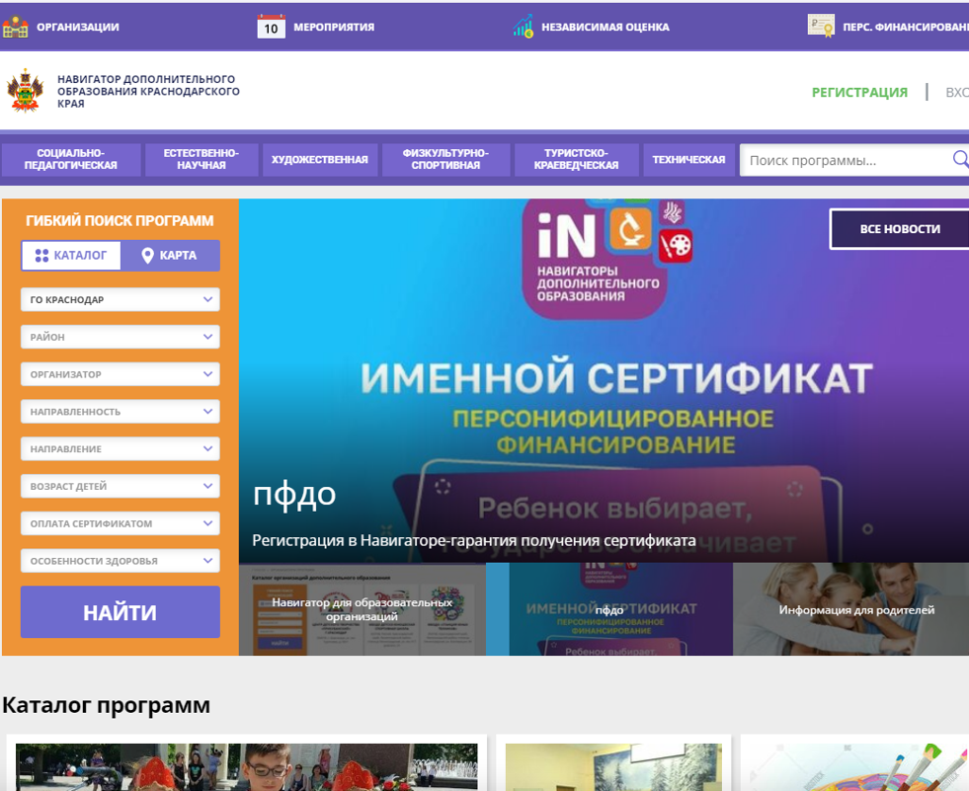The width and height of the screenshot is (969, 791).
Task: Click the Регистрация link
Action: [x=859, y=92]
